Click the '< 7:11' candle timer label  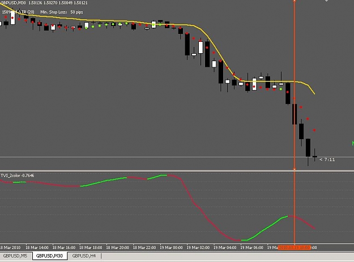pyautogui.click(x=327, y=160)
